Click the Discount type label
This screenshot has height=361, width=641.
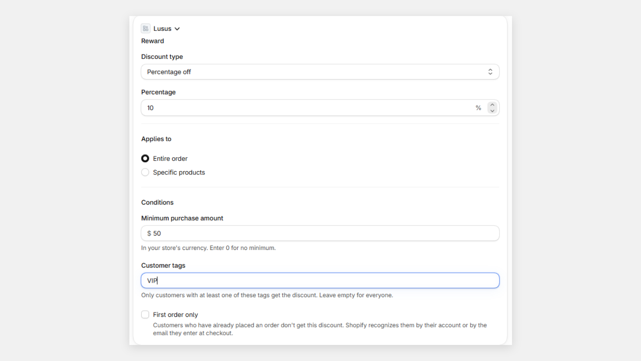[x=162, y=57]
